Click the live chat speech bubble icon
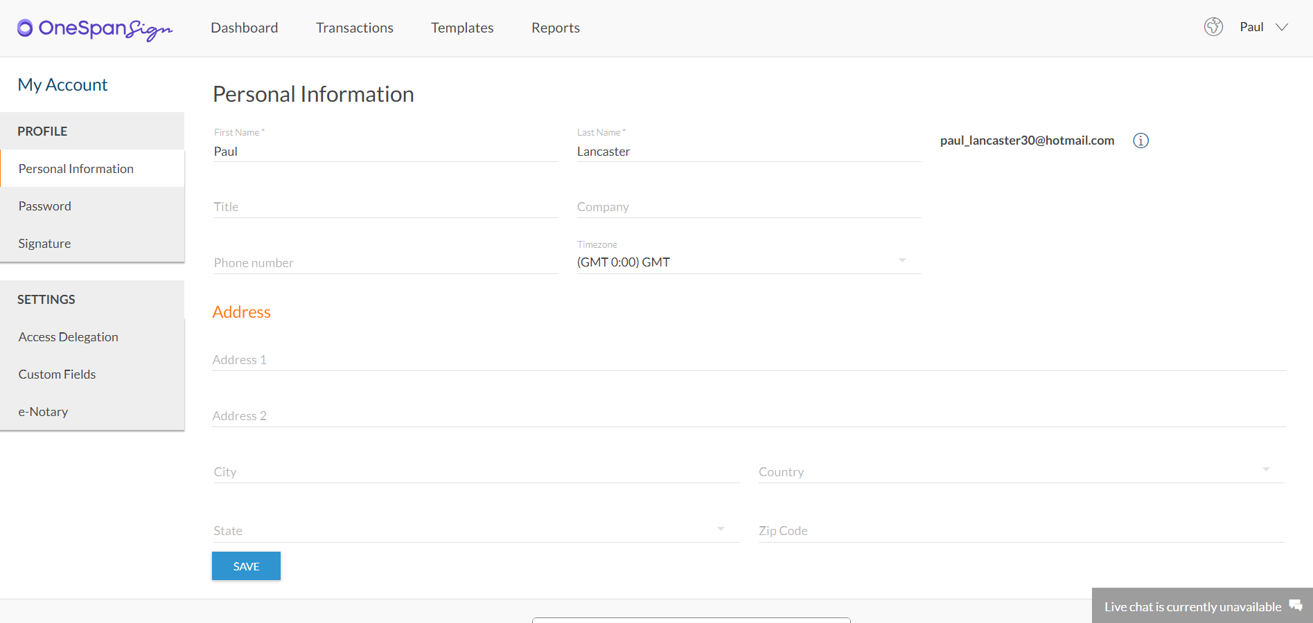 pos(1295,606)
